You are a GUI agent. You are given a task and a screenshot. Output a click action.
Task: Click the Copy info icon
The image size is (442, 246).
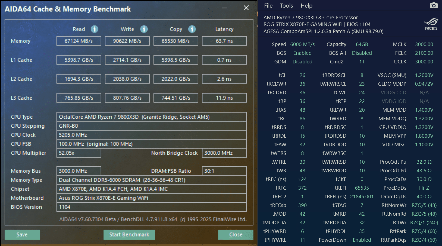[192, 29]
